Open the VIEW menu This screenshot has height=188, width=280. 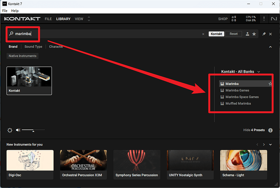pyautogui.click(x=79, y=19)
